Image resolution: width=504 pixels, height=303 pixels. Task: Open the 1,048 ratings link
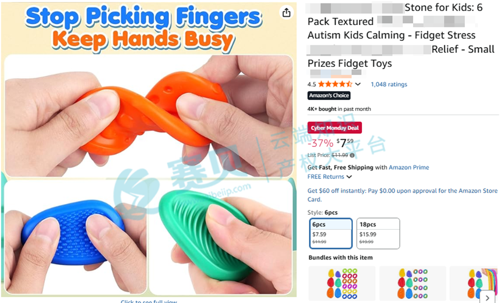click(x=389, y=84)
